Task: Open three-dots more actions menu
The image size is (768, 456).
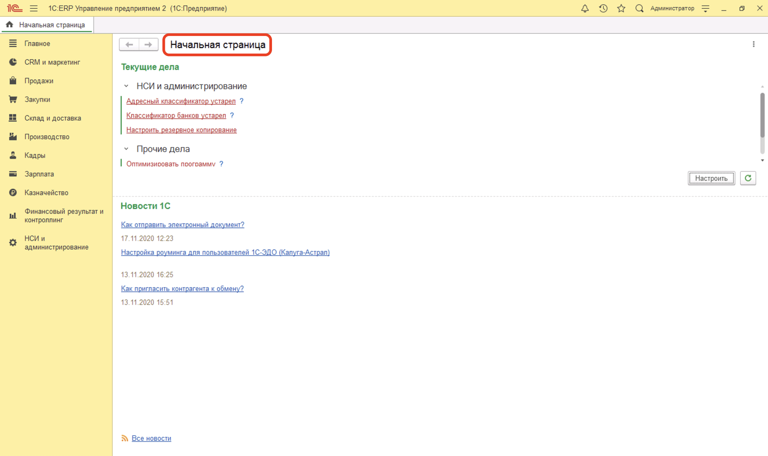Action: click(x=754, y=44)
